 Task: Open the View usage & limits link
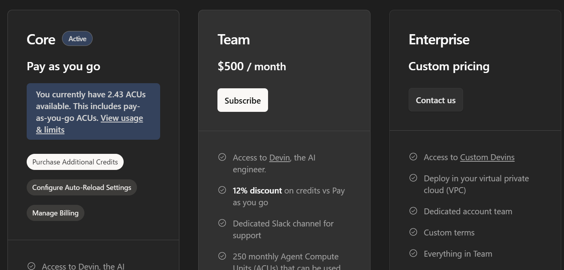[122, 118]
